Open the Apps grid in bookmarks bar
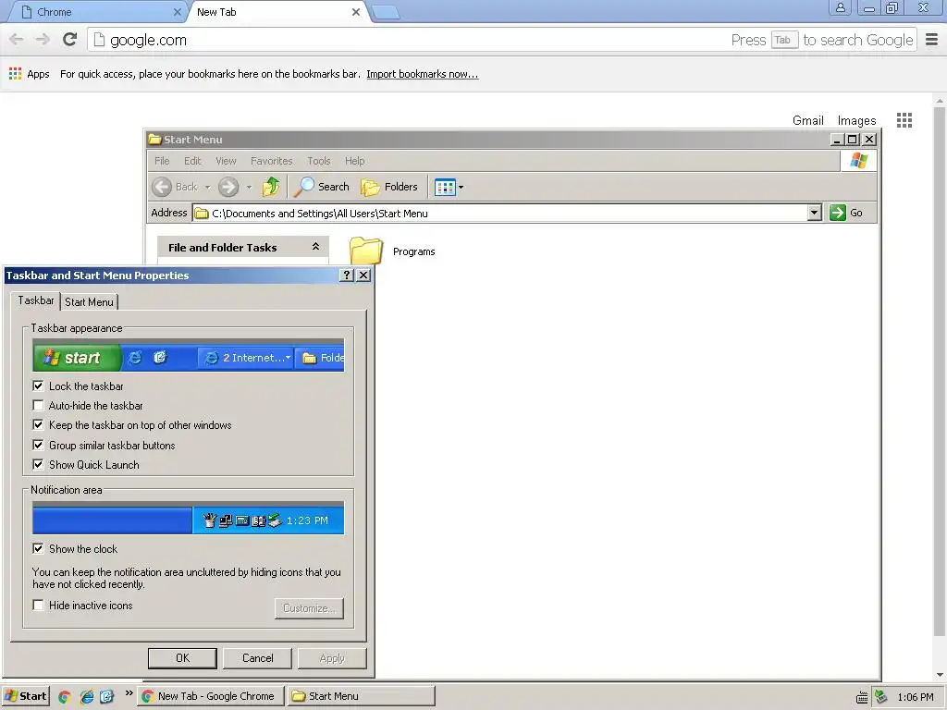The width and height of the screenshot is (947, 710). click(x=29, y=74)
